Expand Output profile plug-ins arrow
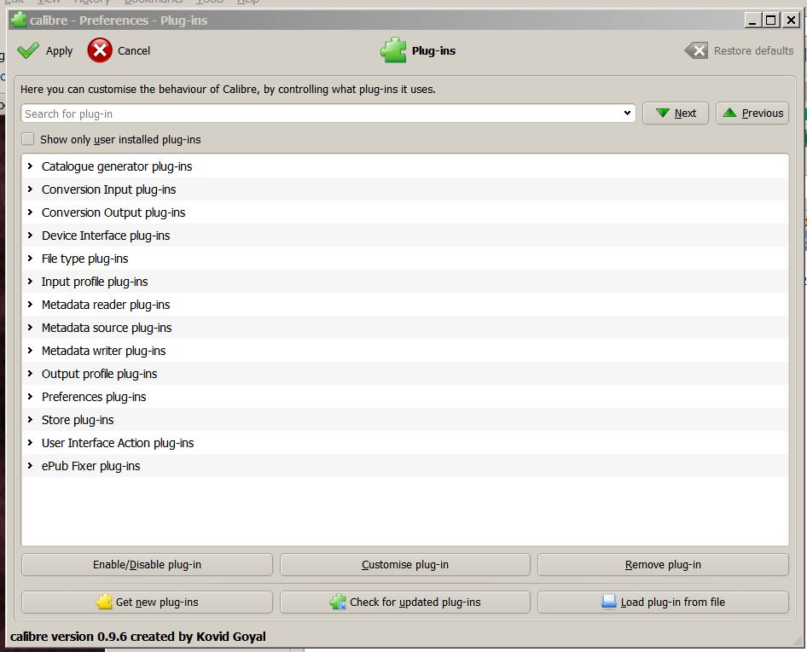This screenshot has height=652, width=807. pyautogui.click(x=30, y=374)
